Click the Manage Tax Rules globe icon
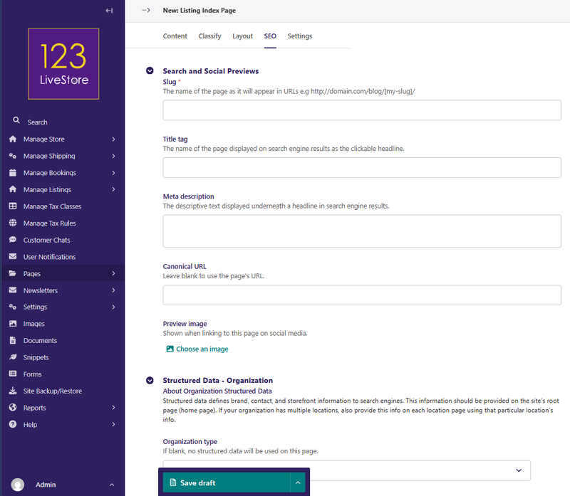This screenshot has width=570, height=496. tap(13, 223)
